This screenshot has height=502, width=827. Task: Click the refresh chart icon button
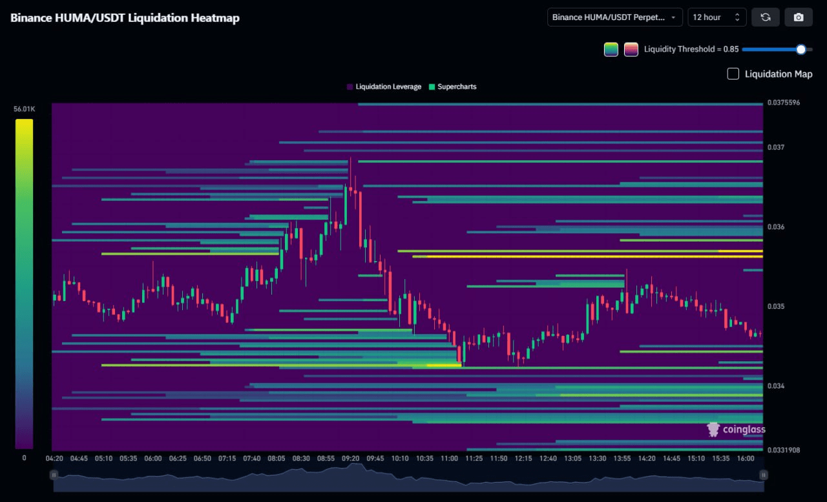766,17
